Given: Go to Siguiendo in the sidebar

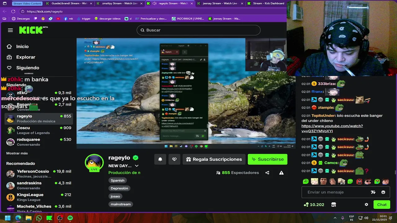Looking at the screenshot, I should (24, 68).
